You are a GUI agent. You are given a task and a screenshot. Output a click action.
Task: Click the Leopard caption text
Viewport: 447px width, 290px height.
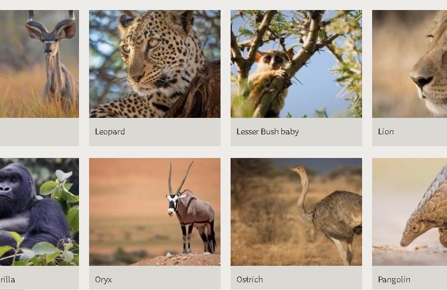(x=110, y=131)
